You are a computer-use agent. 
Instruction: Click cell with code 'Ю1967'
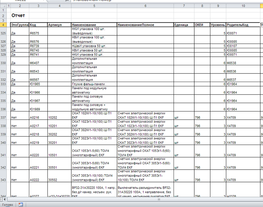[38, 99]
